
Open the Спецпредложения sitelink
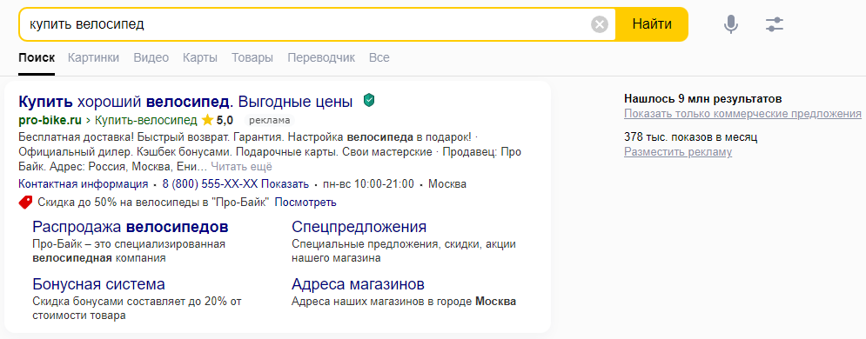[x=359, y=227]
